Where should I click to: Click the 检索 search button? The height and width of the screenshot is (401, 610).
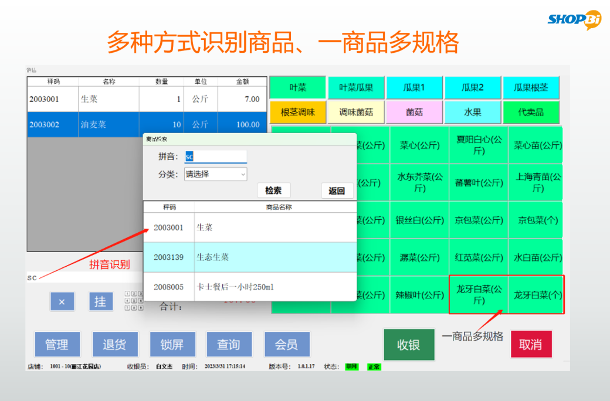coord(273,191)
